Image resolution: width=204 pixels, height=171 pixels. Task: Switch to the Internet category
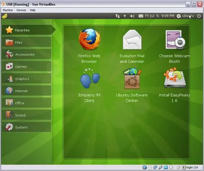click(x=27, y=91)
